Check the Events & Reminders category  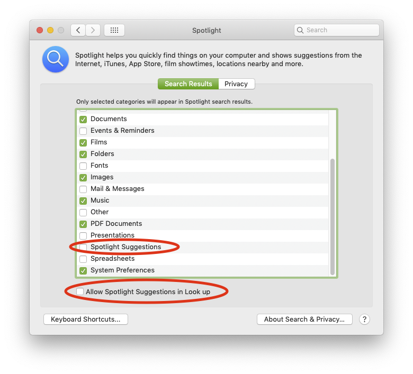pos(83,131)
